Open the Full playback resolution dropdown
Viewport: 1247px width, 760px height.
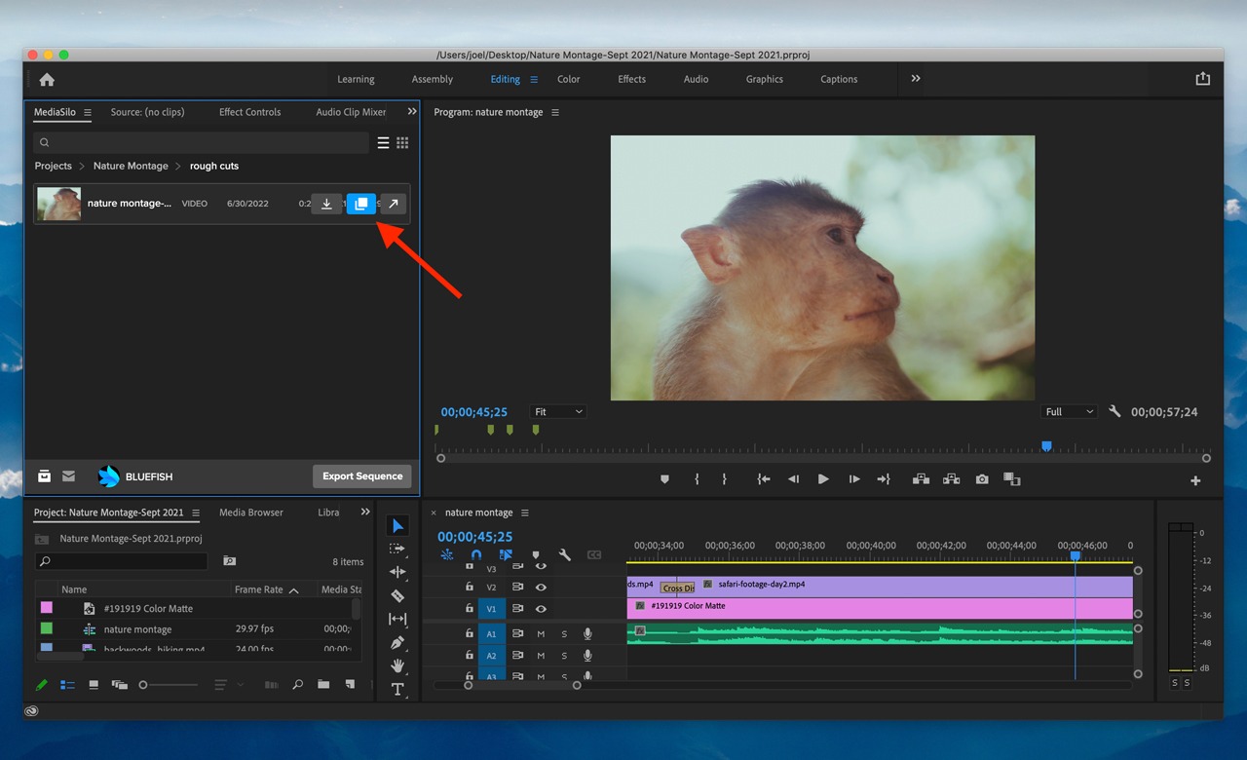pyautogui.click(x=1069, y=412)
